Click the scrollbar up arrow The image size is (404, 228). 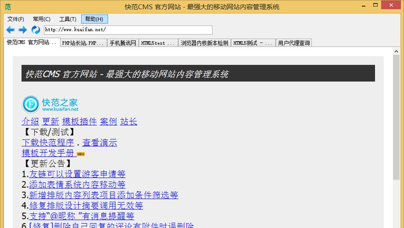396,52
